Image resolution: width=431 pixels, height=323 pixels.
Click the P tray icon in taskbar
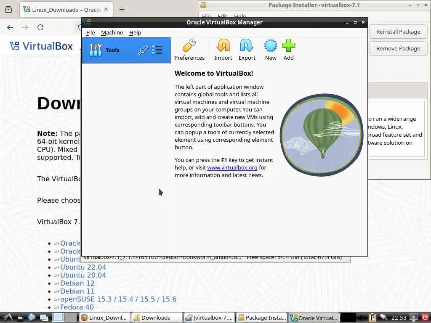pyautogui.click(x=372, y=318)
